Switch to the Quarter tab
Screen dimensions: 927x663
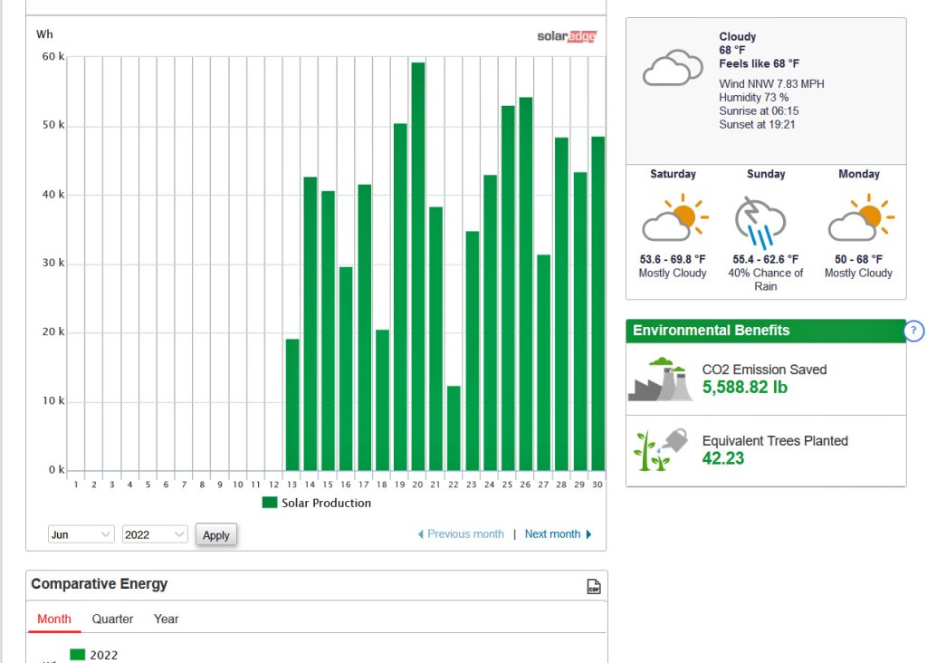click(x=112, y=619)
